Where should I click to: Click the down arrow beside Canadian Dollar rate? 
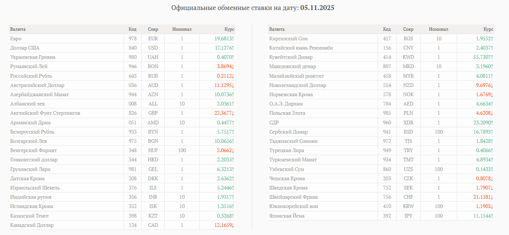[x=233, y=225]
